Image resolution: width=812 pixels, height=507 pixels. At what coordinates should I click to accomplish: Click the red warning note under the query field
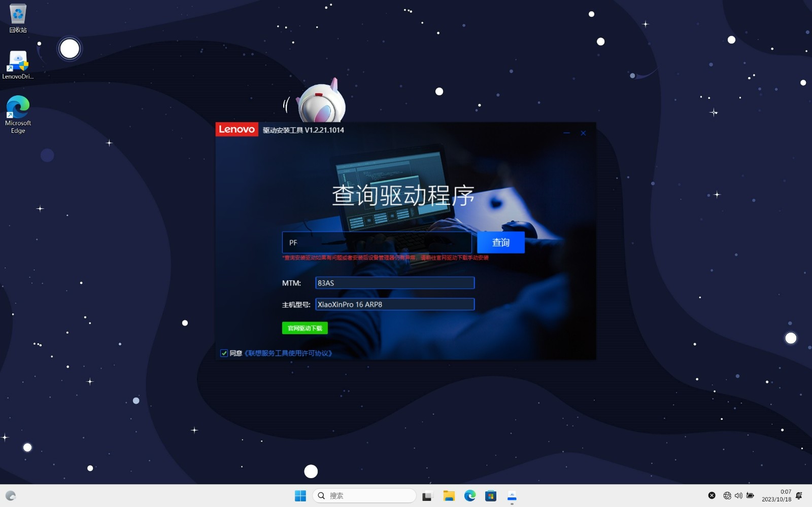click(386, 258)
